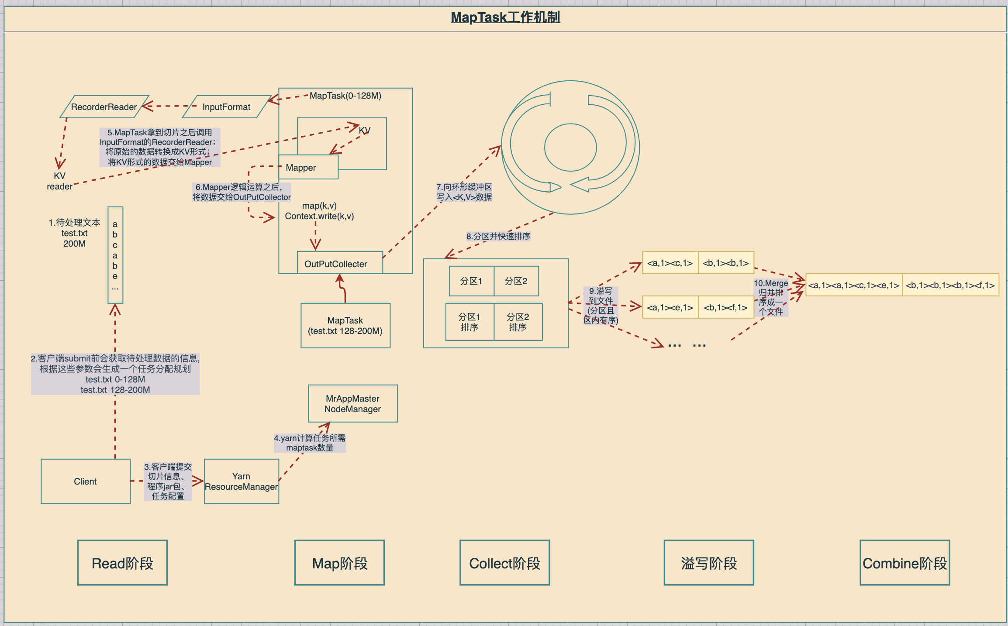Select the 溢写阶段 stage box
Viewport: 1008px width, 626px height.
click(709, 563)
